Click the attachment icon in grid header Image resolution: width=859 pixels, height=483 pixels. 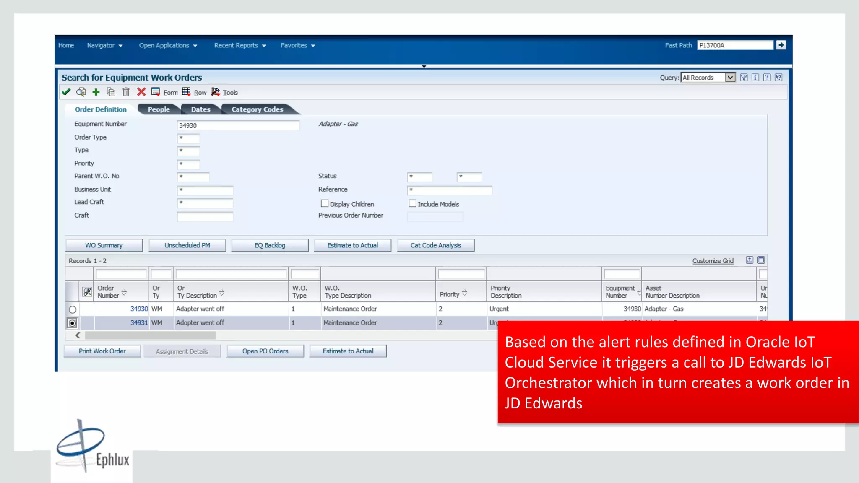87,292
